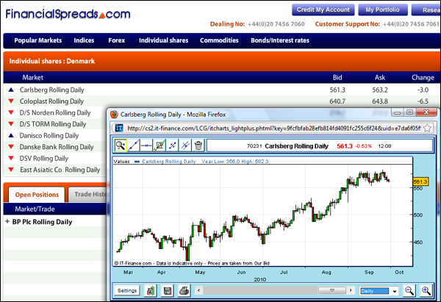Click the red arrow beside East Asiatic Co
Viewport: 441px width, 302px height.
11,170
